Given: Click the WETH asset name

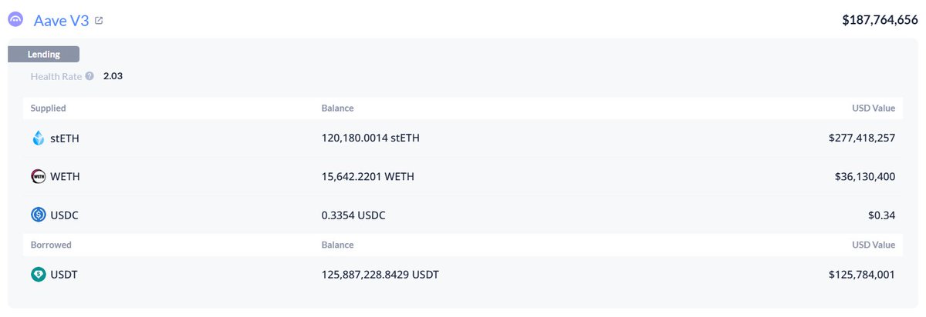Looking at the screenshot, I should pyautogui.click(x=65, y=177).
